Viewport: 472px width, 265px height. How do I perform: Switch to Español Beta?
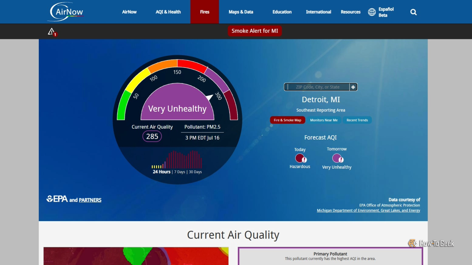386,12
